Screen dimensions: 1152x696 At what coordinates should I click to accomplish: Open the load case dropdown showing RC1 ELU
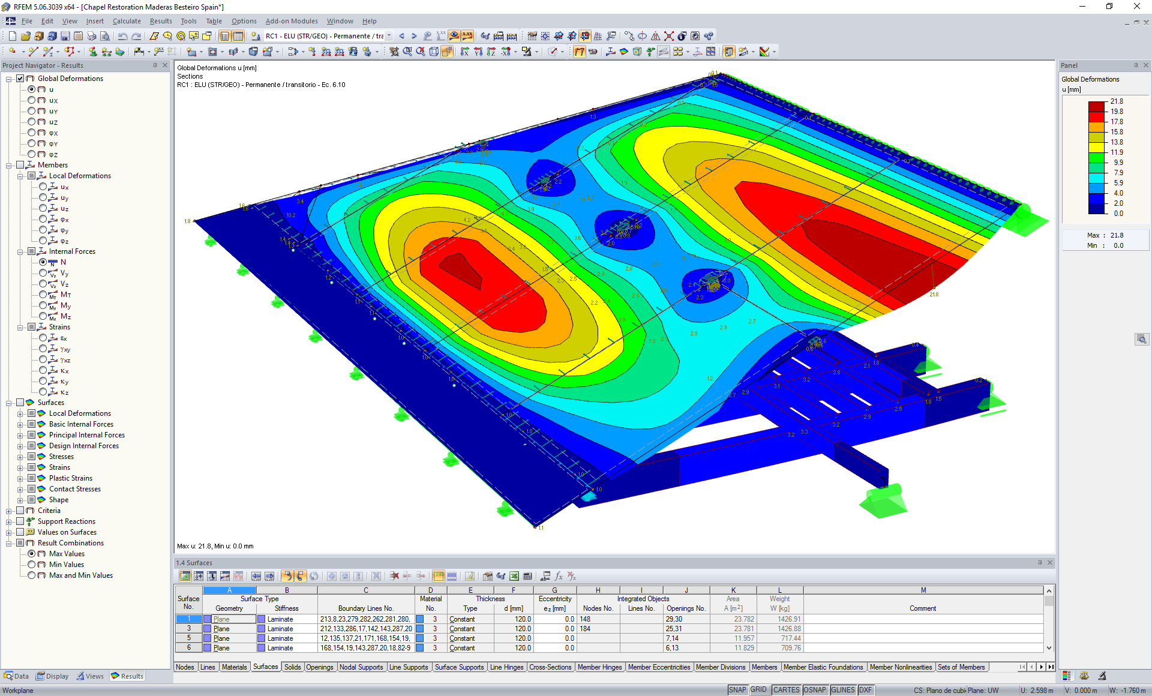390,35
